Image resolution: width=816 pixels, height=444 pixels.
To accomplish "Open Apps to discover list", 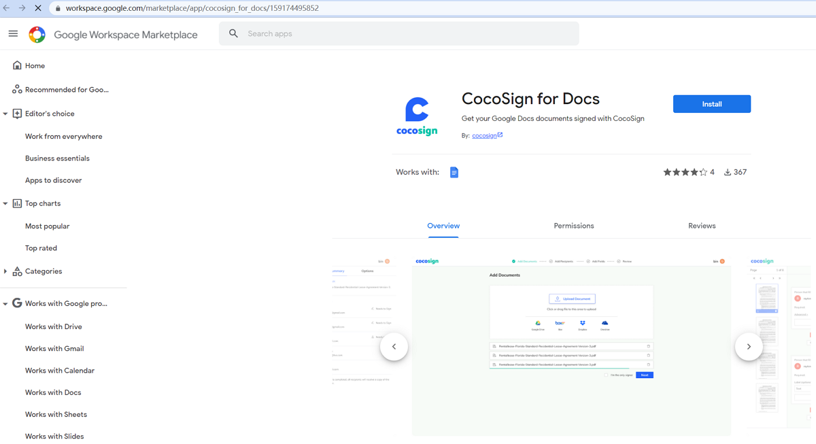I will 53,180.
